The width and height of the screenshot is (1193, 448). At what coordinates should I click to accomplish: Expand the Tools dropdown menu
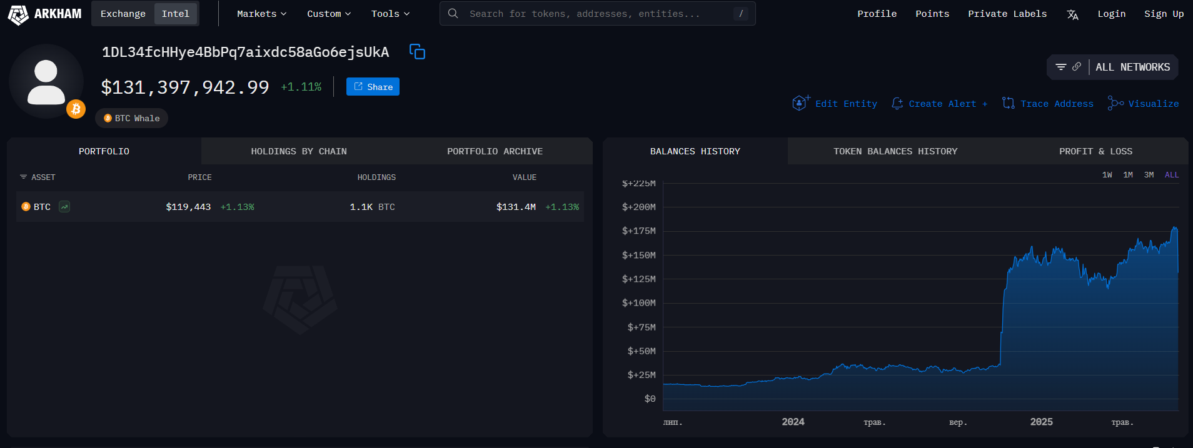tap(390, 14)
